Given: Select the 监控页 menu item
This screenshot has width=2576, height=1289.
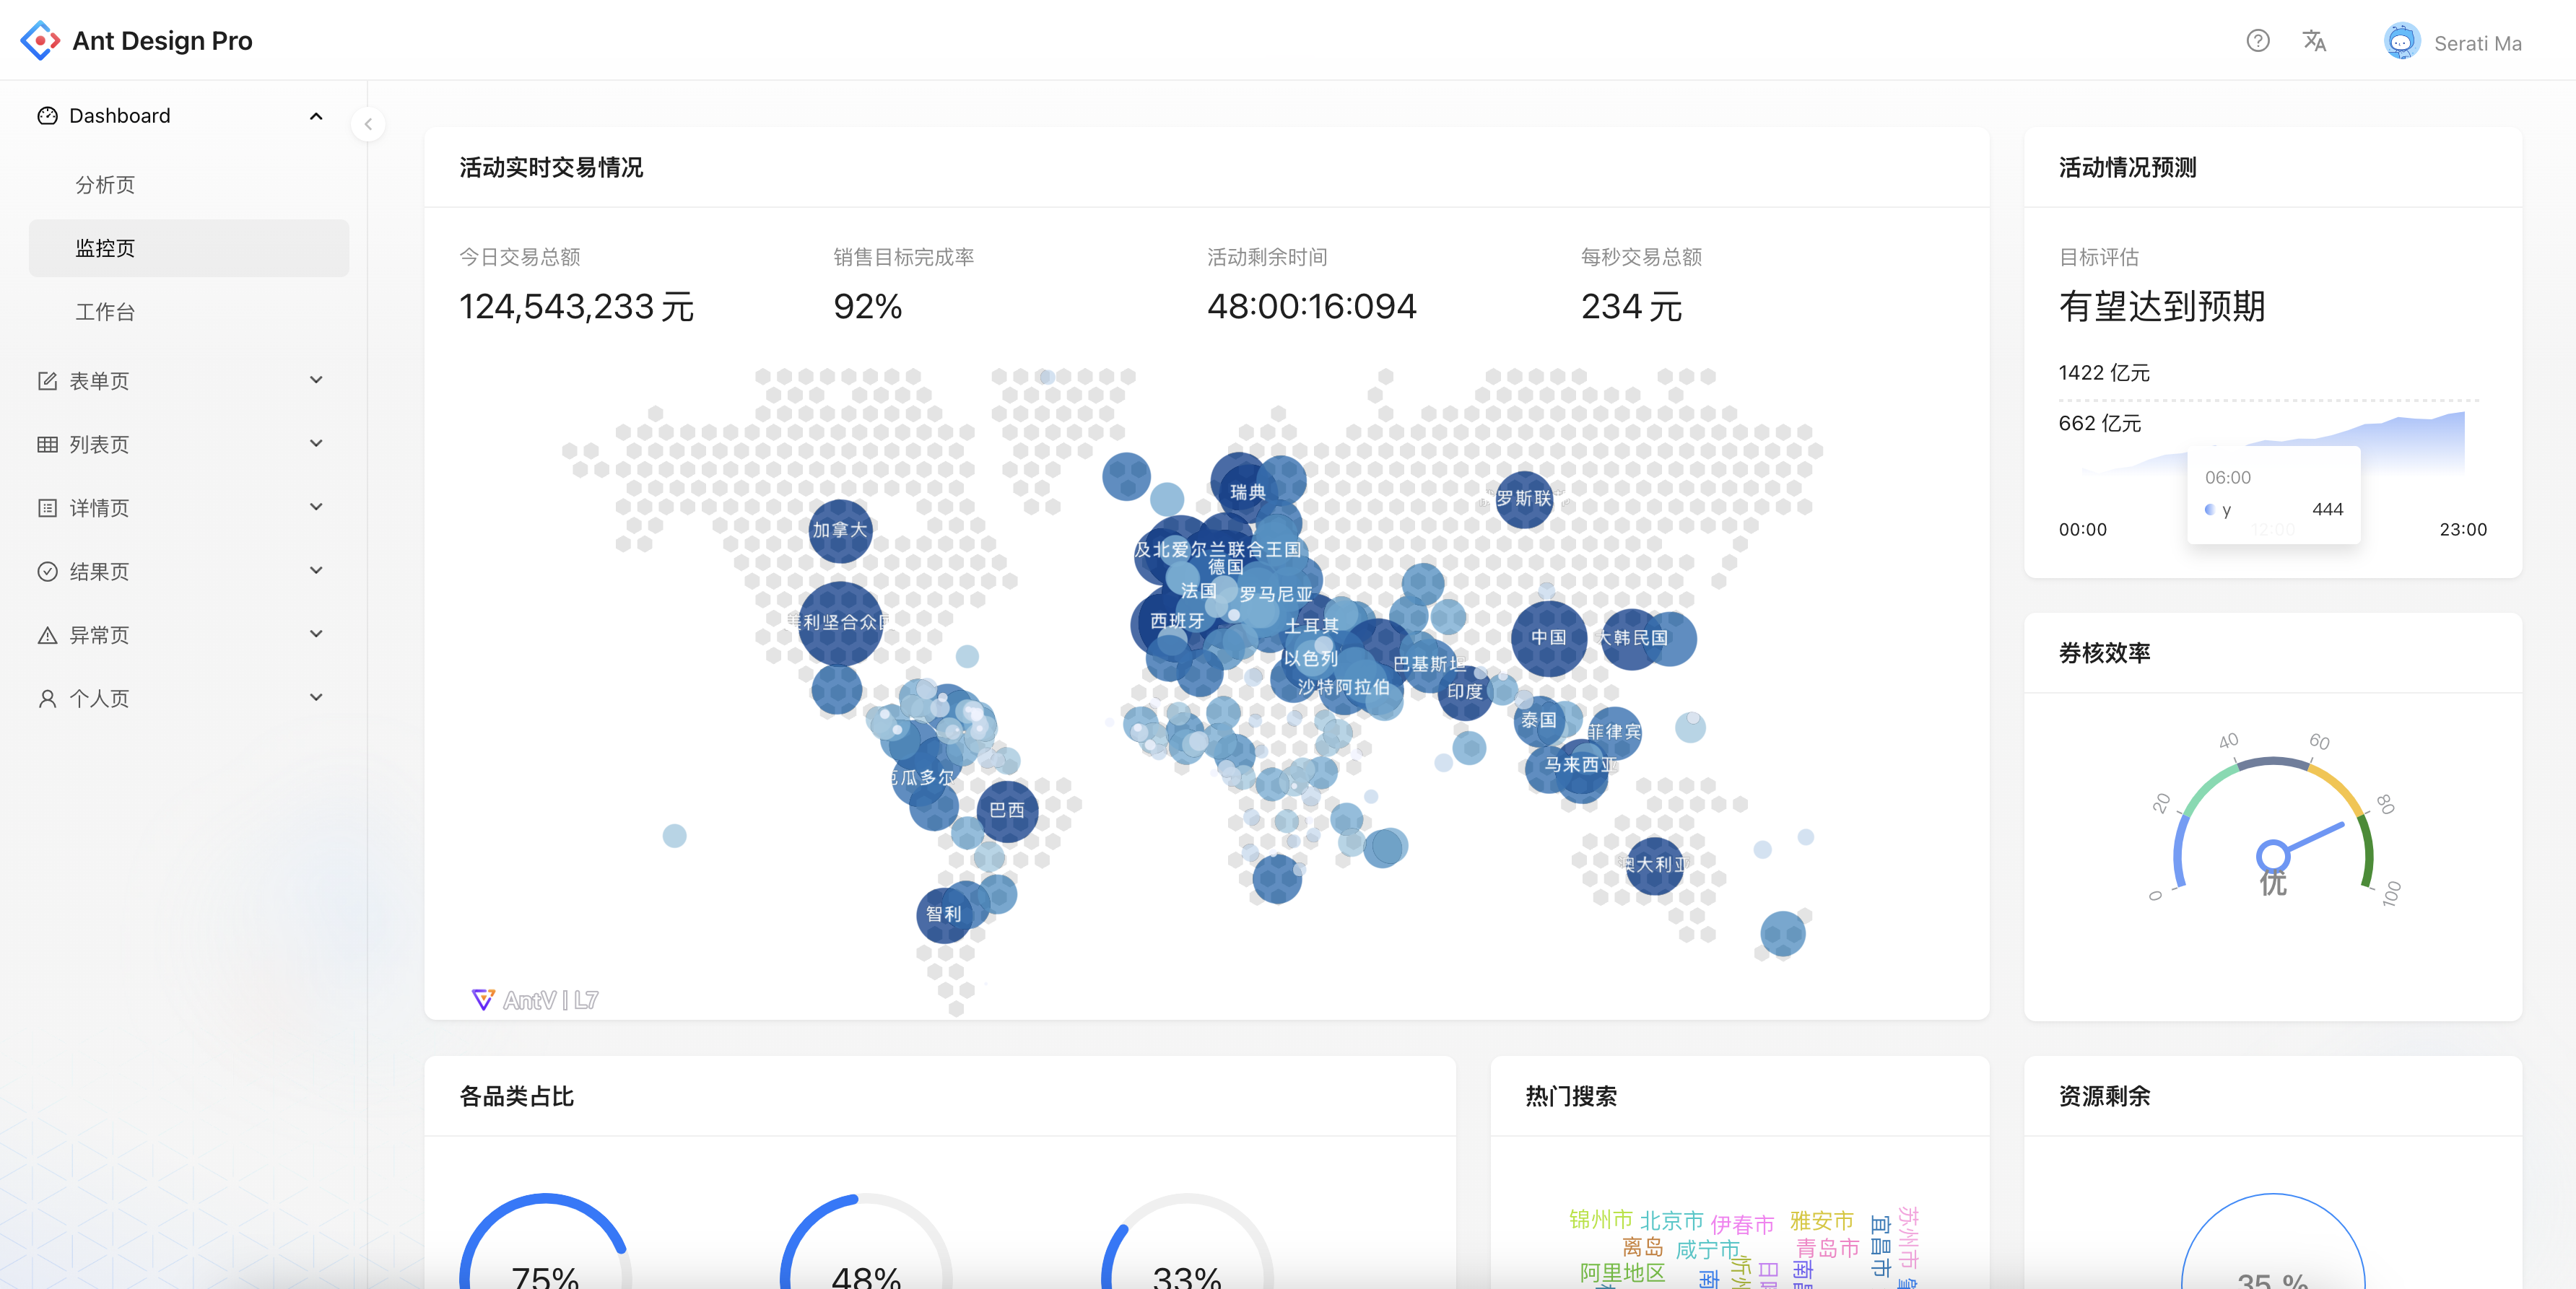Looking at the screenshot, I should (x=189, y=248).
